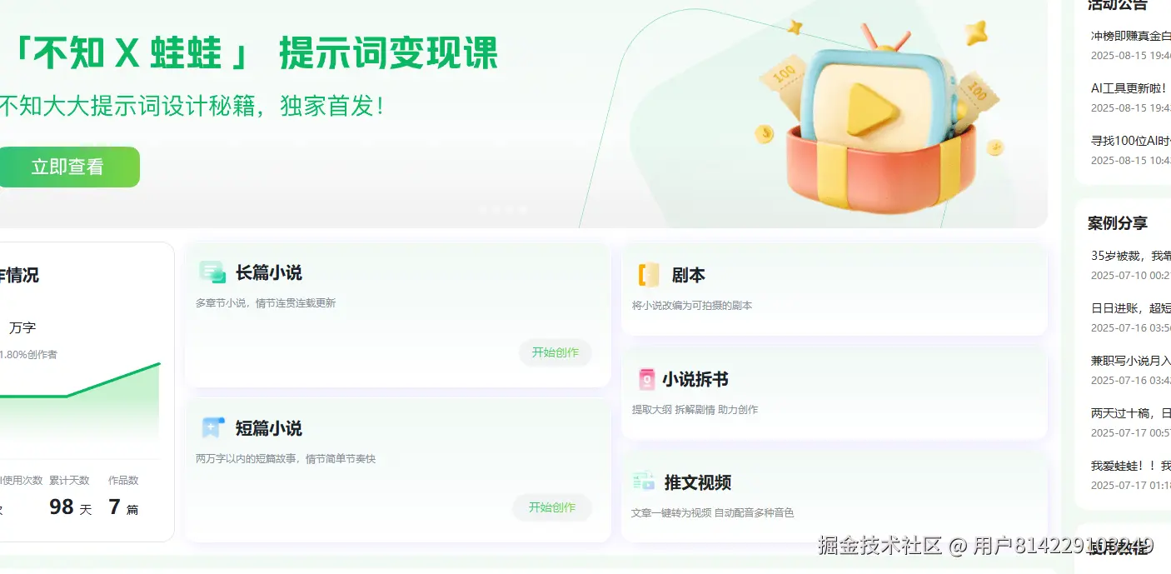Open the AI工具更新啦 announcement
Screen dimensions: 1171x574
(1130, 97)
